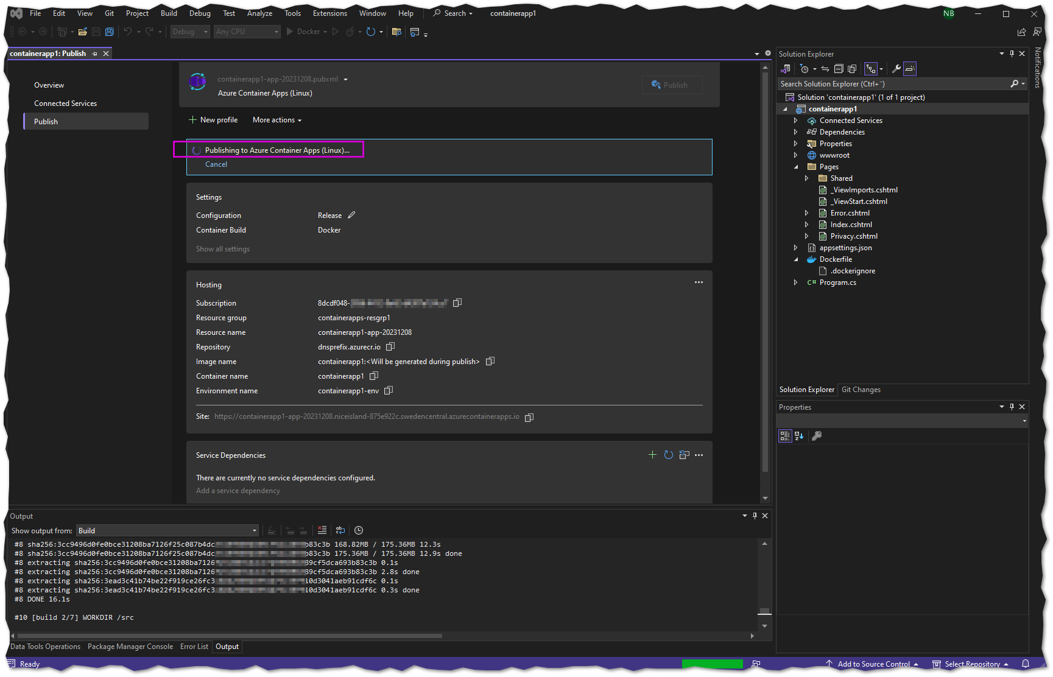Collapse the Pages folder node
Image resolution: width=1053 pixels, height=677 pixels.
pyautogui.click(x=795, y=167)
